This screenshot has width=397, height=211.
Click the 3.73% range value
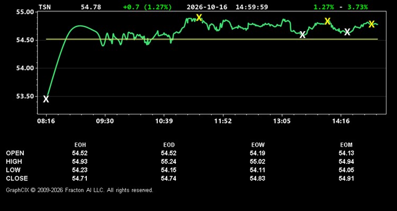point(357,7)
